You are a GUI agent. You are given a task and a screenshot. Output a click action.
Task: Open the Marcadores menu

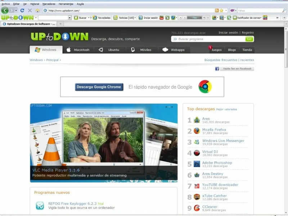pyautogui.click(x=49, y=4)
